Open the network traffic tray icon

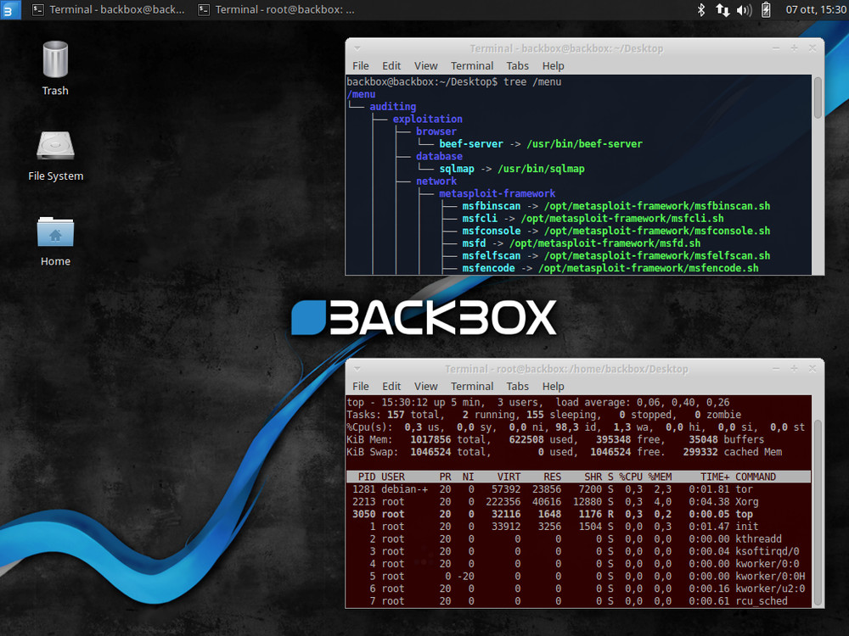point(722,9)
